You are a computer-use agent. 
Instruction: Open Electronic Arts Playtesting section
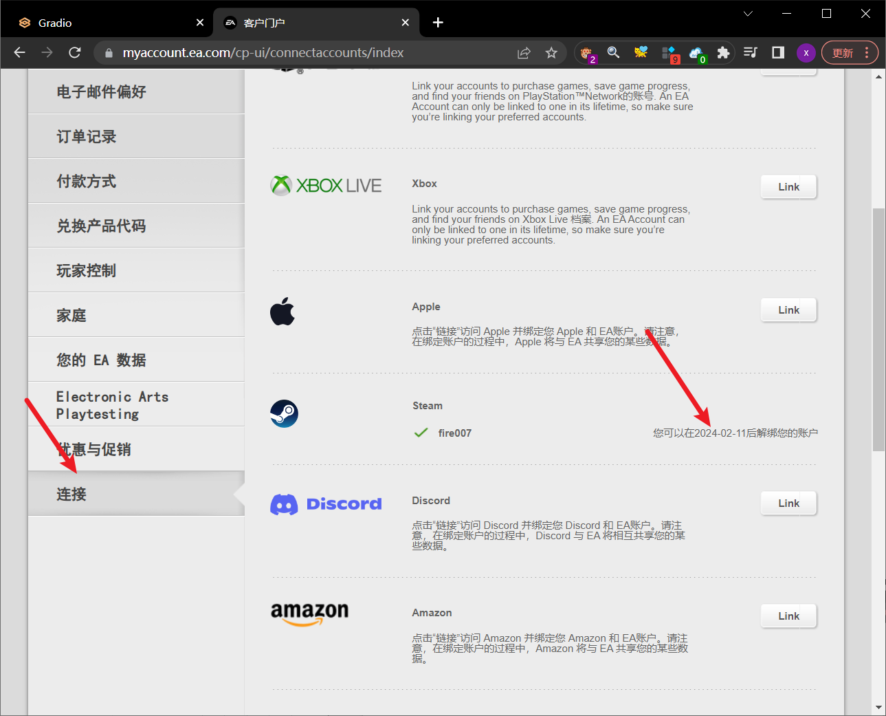[x=136, y=404]
